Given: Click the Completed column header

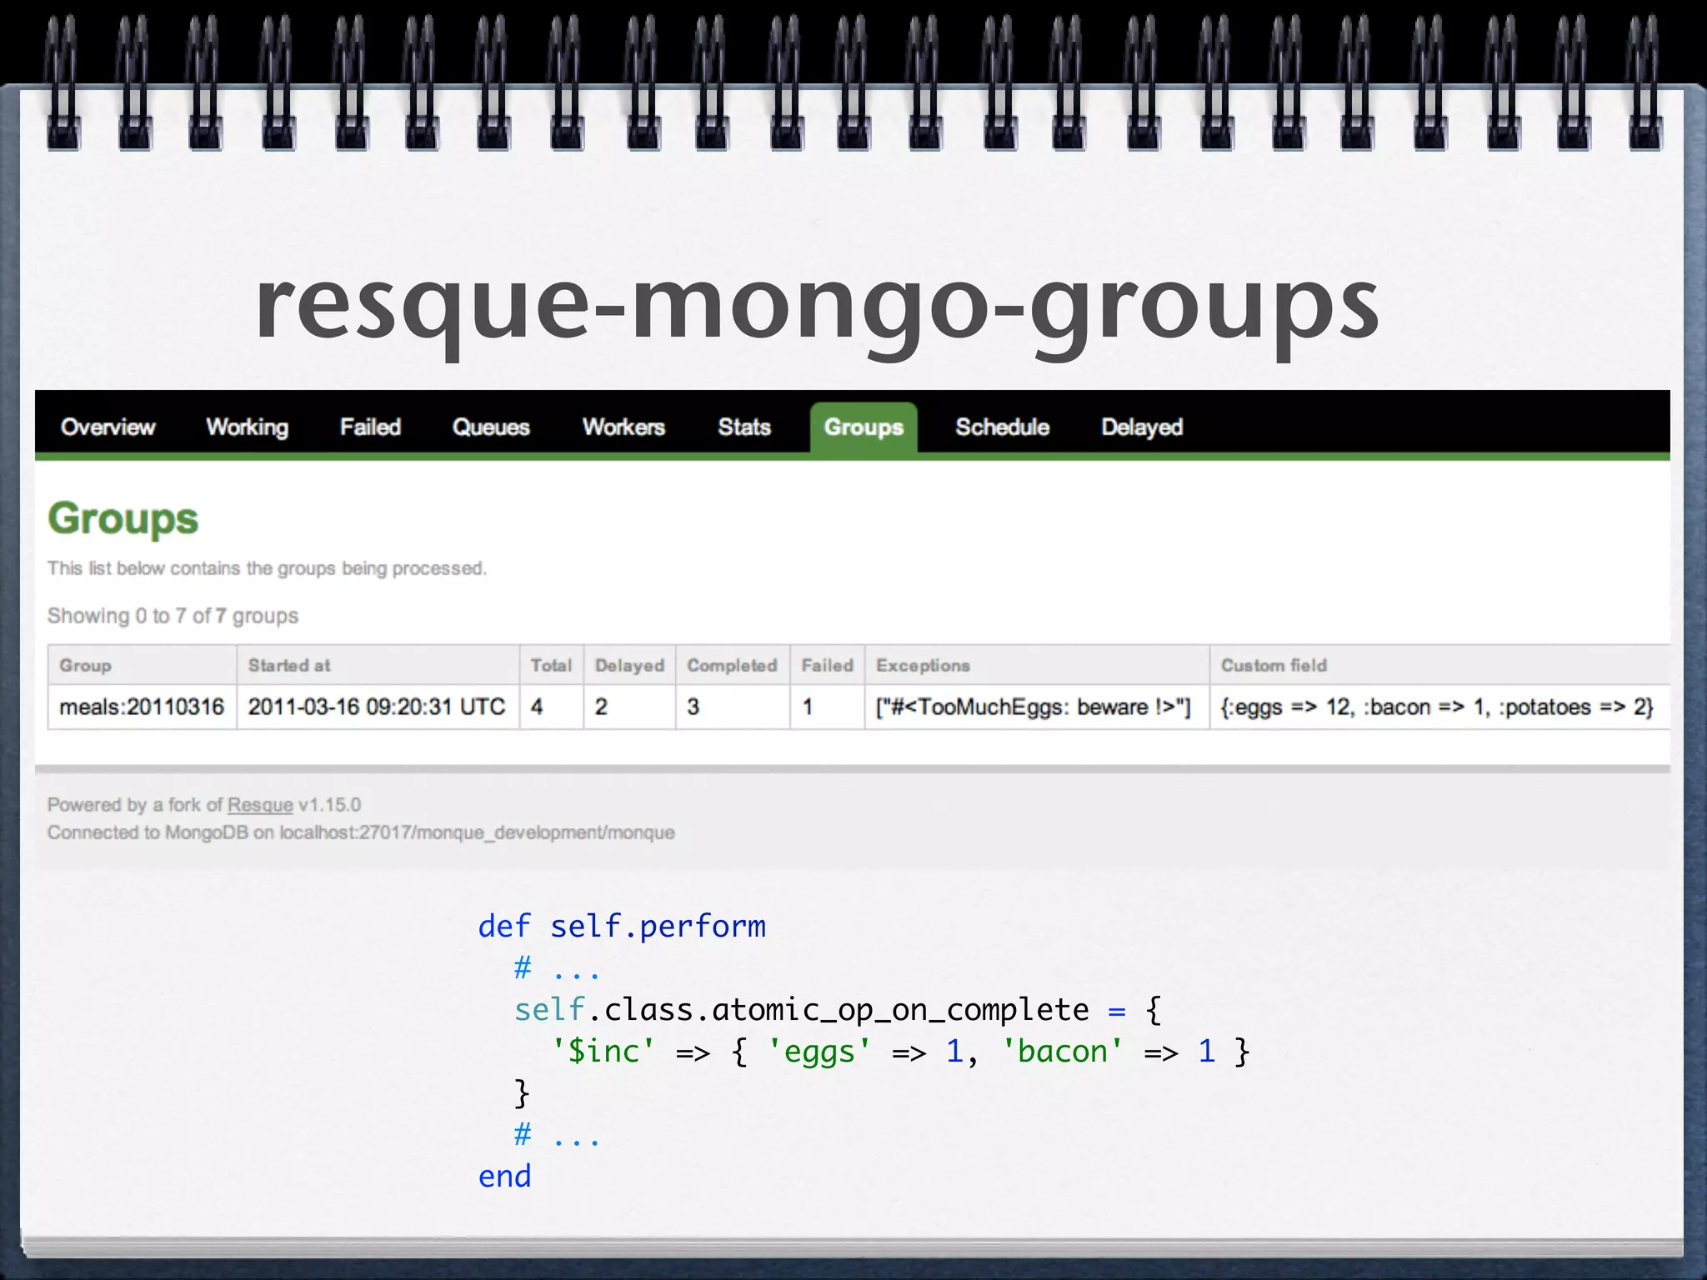Looking at the screenshot, I should (x=732, y=665).
